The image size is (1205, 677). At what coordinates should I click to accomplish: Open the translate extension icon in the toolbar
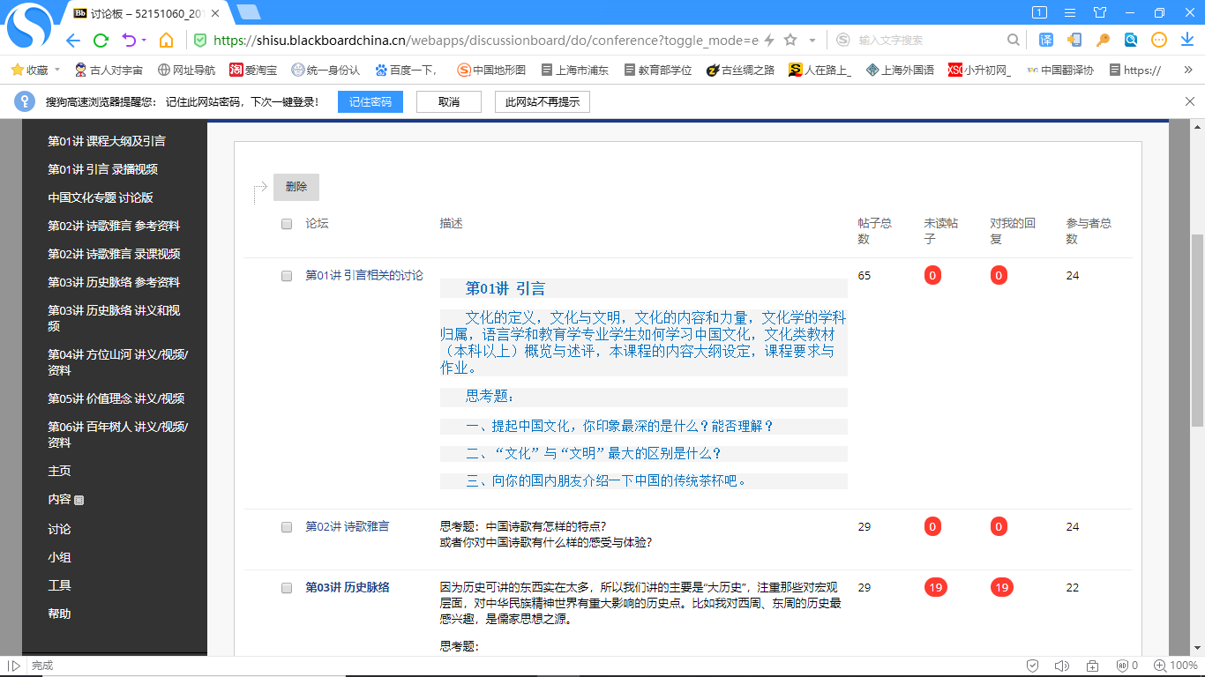pyautogui.click(x=1045, y=40)
